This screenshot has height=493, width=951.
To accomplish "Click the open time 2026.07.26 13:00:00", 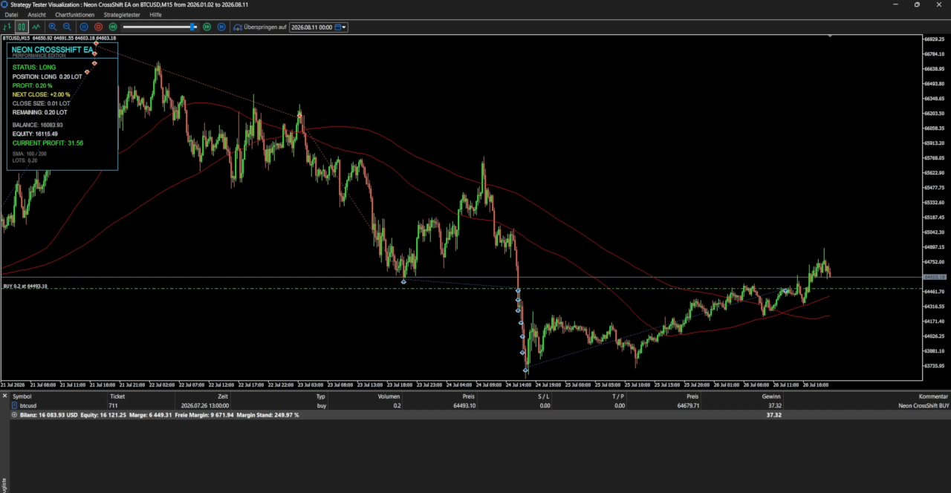I will [x=205, y=406].
